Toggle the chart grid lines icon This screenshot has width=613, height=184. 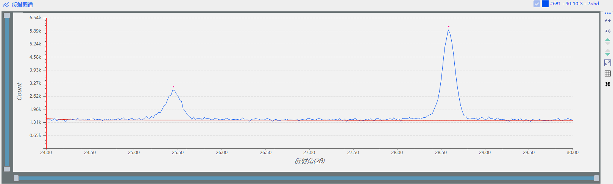coord(607,73)
